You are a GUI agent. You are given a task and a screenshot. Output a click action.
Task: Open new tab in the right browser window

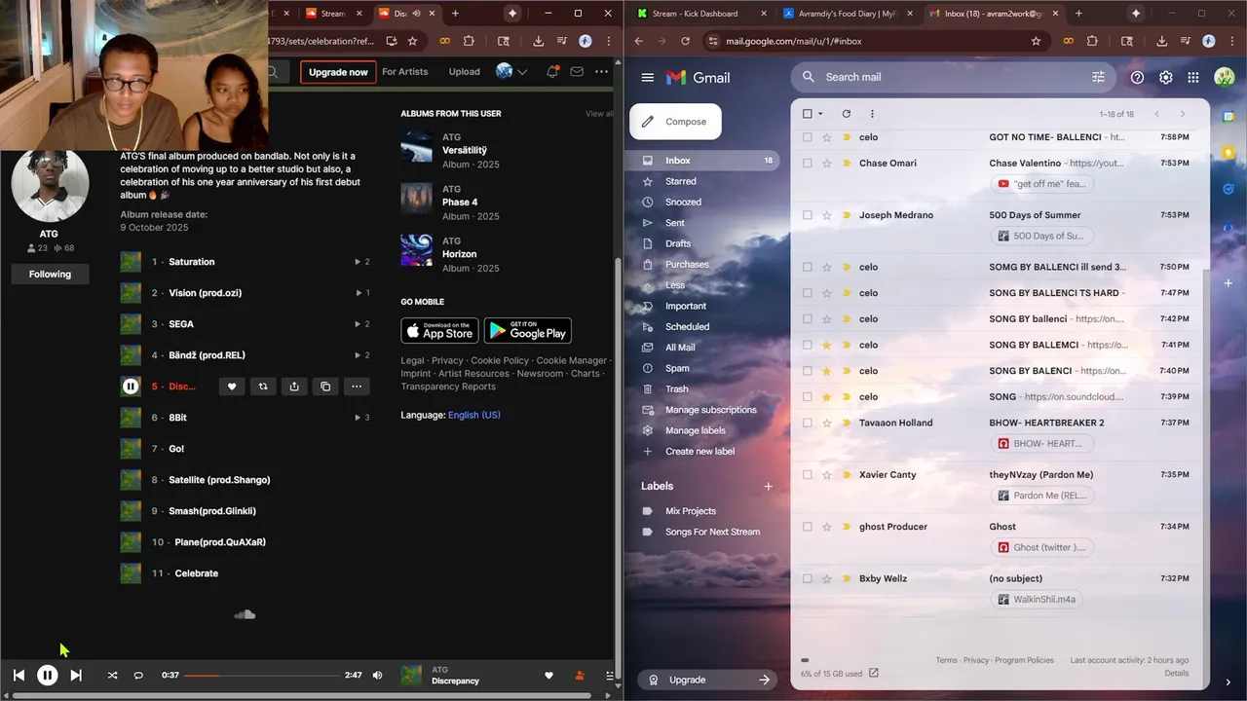1078,14
